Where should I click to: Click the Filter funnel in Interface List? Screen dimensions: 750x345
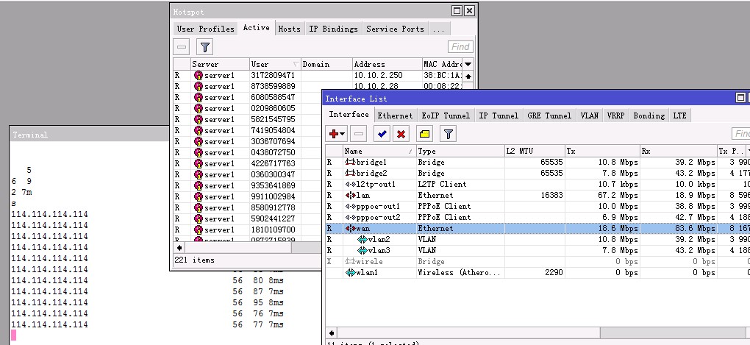(x=449, y=134)
